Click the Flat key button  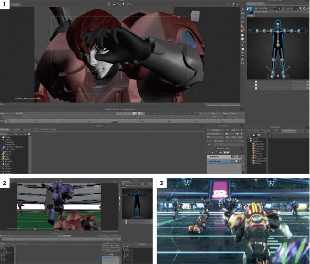[x=234, y=137]
